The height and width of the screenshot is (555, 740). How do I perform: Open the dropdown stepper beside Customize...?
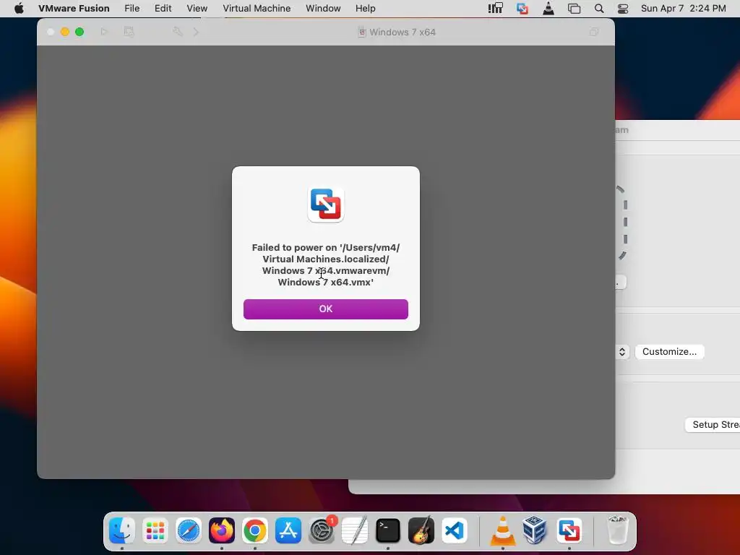[x=622, y=352]
